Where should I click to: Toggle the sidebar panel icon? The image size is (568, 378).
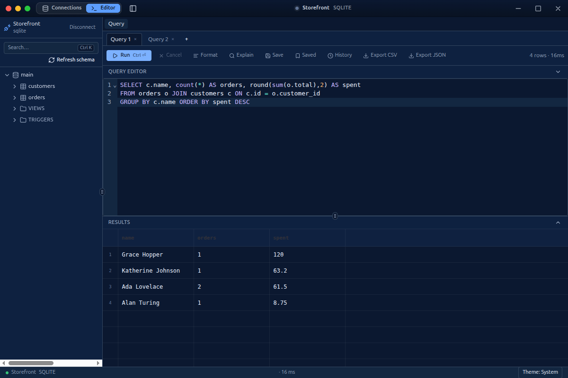[x=133, y=9]
